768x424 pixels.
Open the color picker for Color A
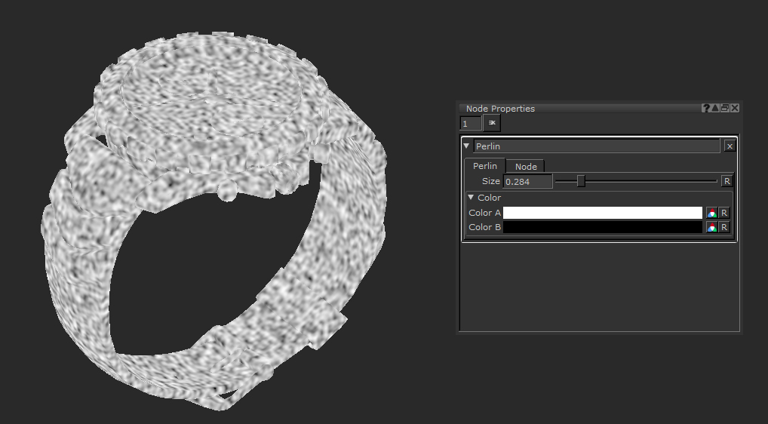711,213
